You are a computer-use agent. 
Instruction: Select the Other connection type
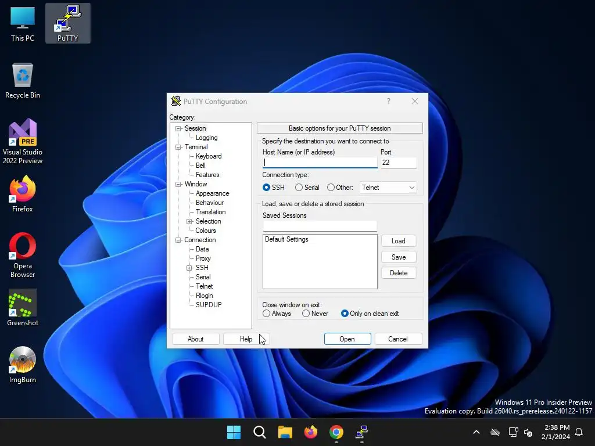pos(340,188)
